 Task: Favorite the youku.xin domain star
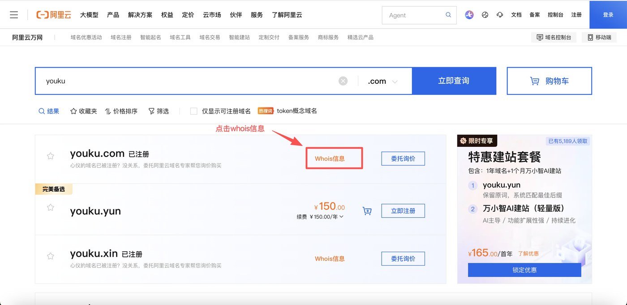click(x=51, y=256)
